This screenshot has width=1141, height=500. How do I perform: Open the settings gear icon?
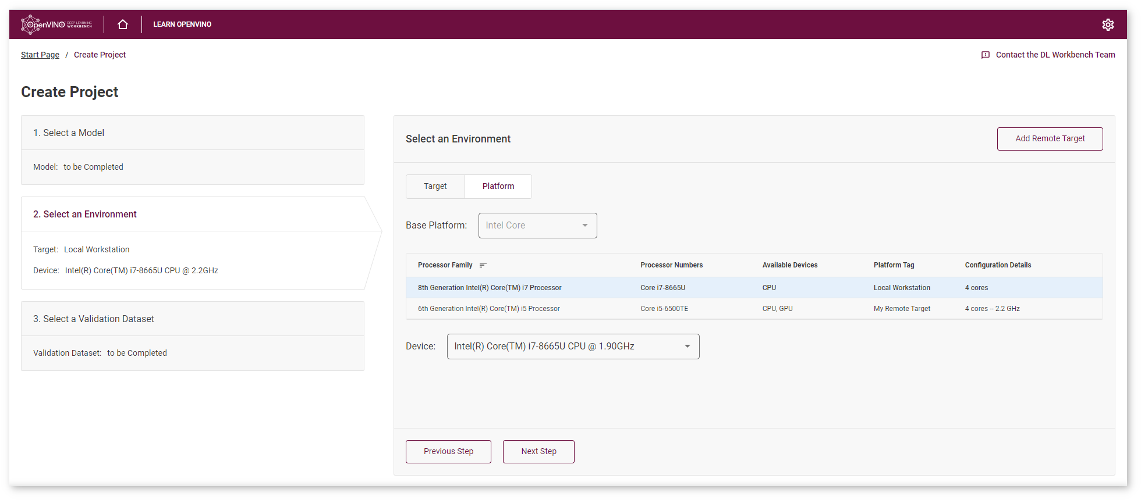[x=1108, y=24]
